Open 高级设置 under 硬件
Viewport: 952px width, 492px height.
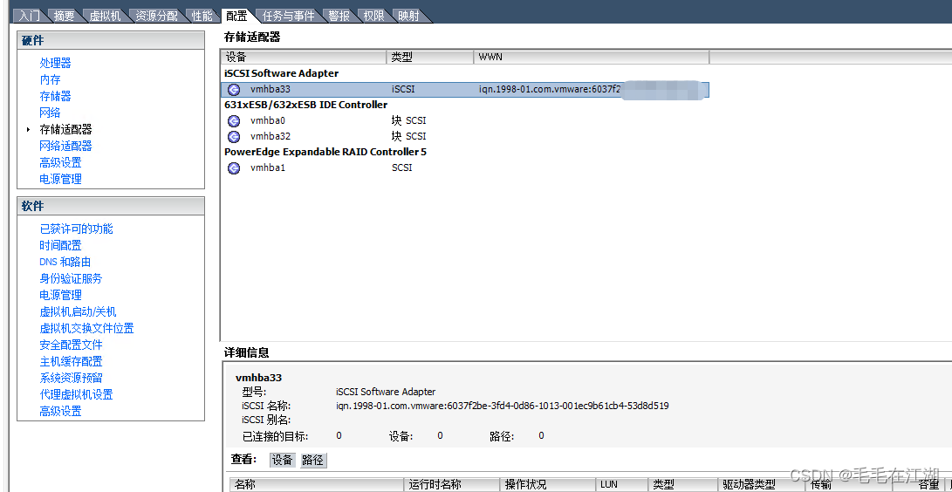(x=60, y=162)
